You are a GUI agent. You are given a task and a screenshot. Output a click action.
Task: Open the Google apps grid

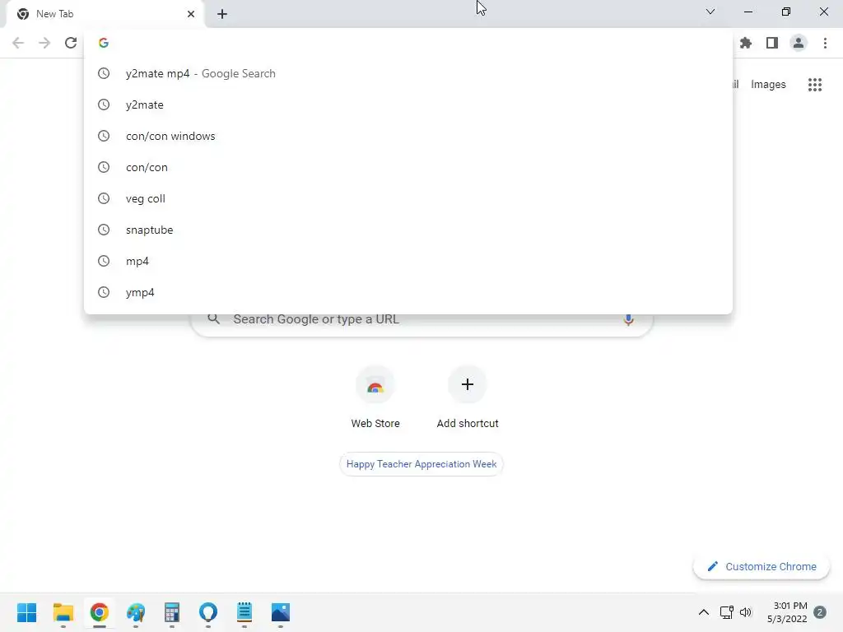coord(815,85)
